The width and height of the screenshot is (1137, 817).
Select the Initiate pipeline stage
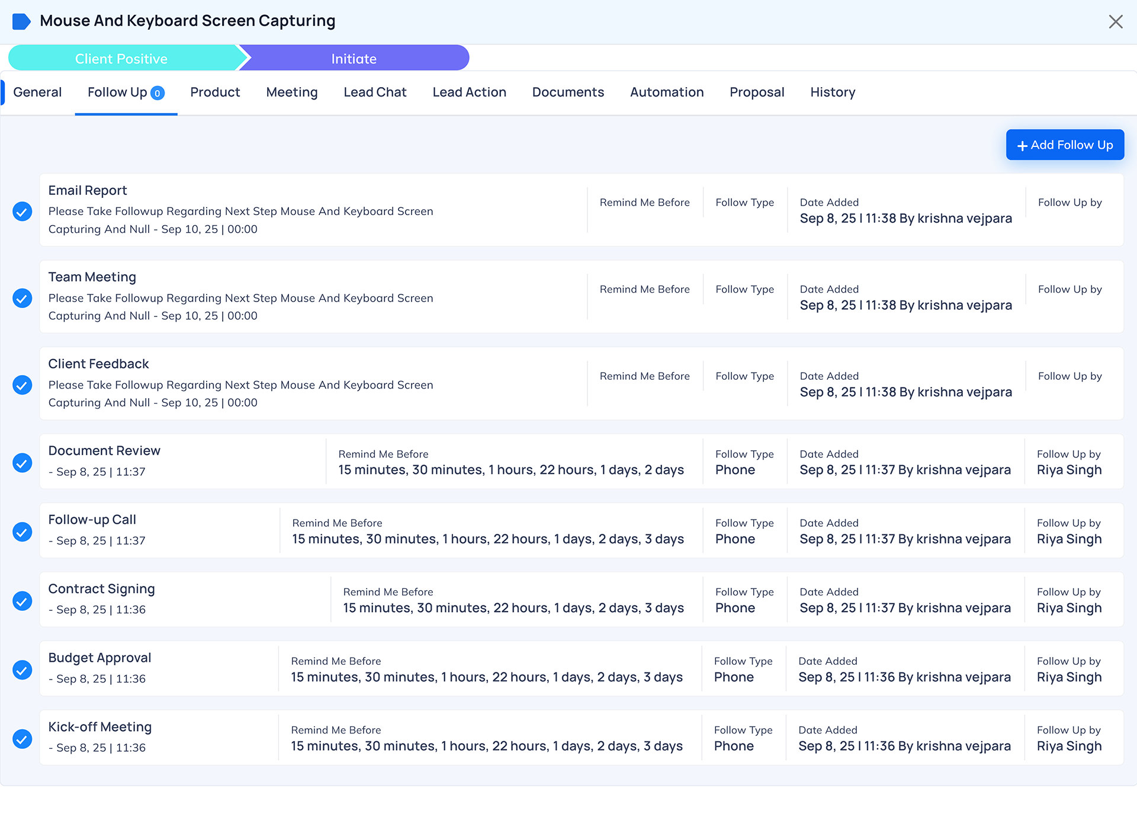pos(354,59)
